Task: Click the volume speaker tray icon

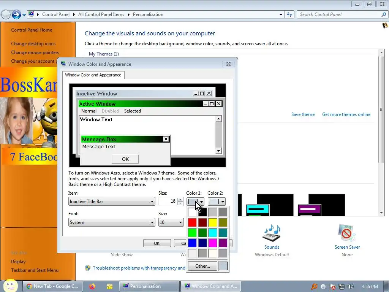Action: pos(350,287)
